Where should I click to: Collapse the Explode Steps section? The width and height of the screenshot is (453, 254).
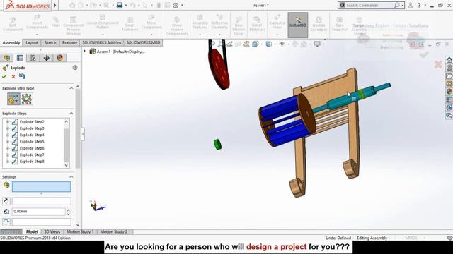click(71, 114)
